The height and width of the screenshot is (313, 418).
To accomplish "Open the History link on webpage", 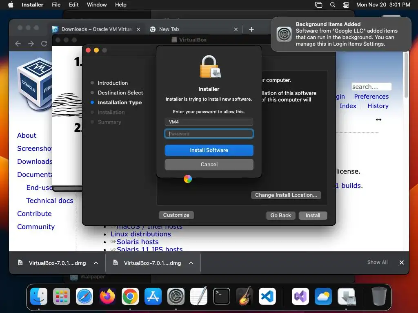I will [378, 106].
